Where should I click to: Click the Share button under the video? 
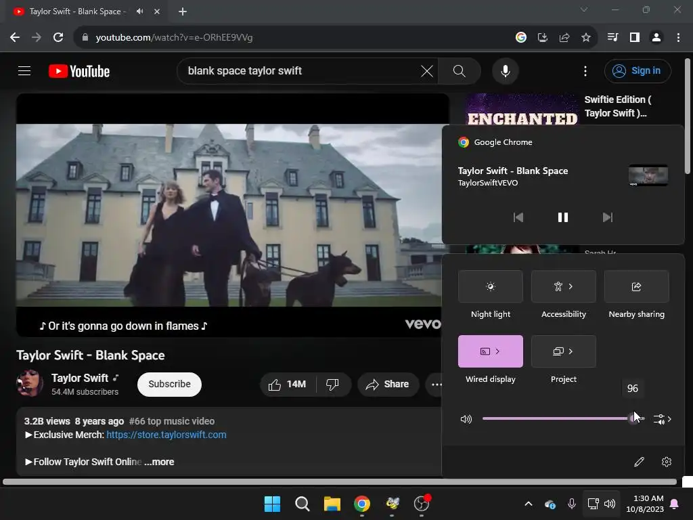tap(388, 385)
